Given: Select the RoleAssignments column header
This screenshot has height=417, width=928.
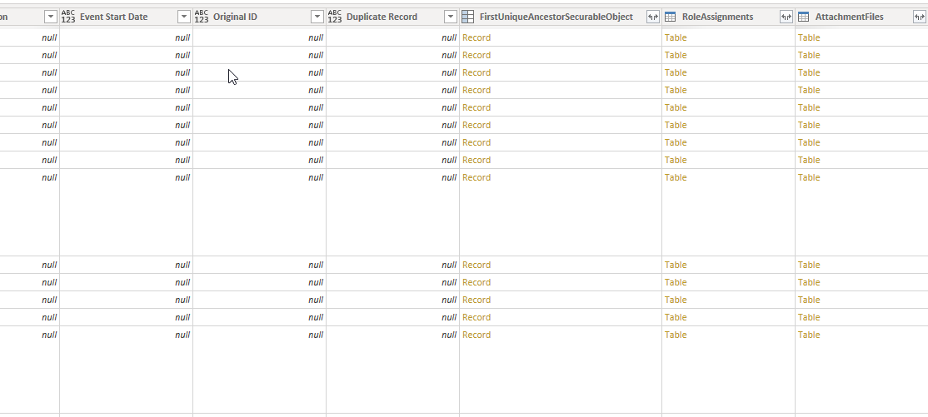Looking at the screenshot, I should click(729, 17).
